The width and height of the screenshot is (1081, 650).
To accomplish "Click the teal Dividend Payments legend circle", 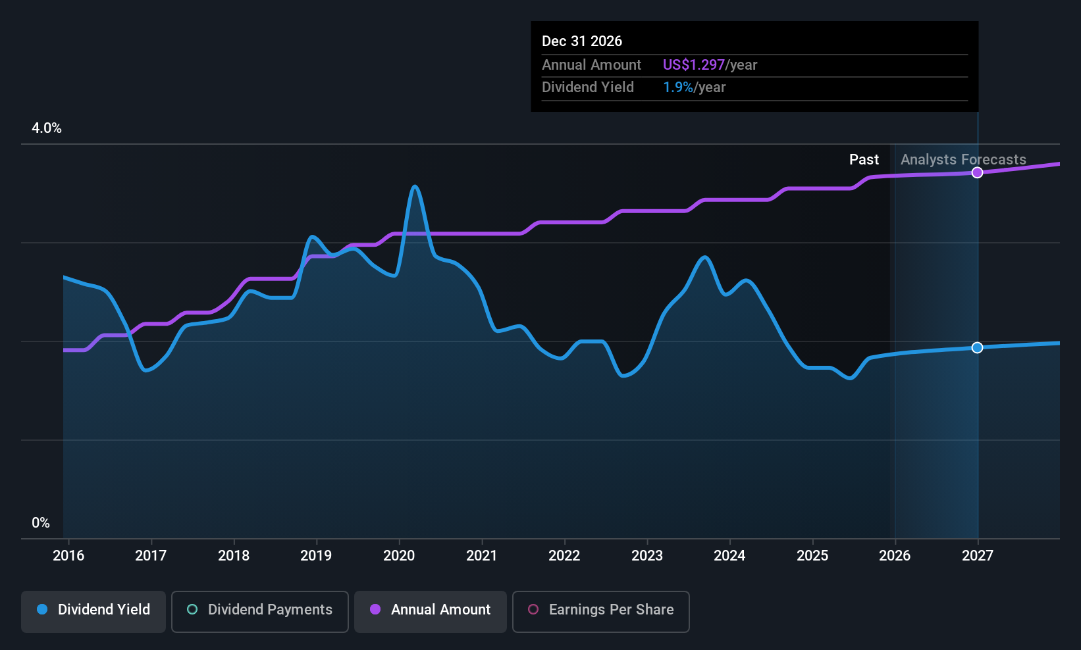I will click(x=192, y=610).
